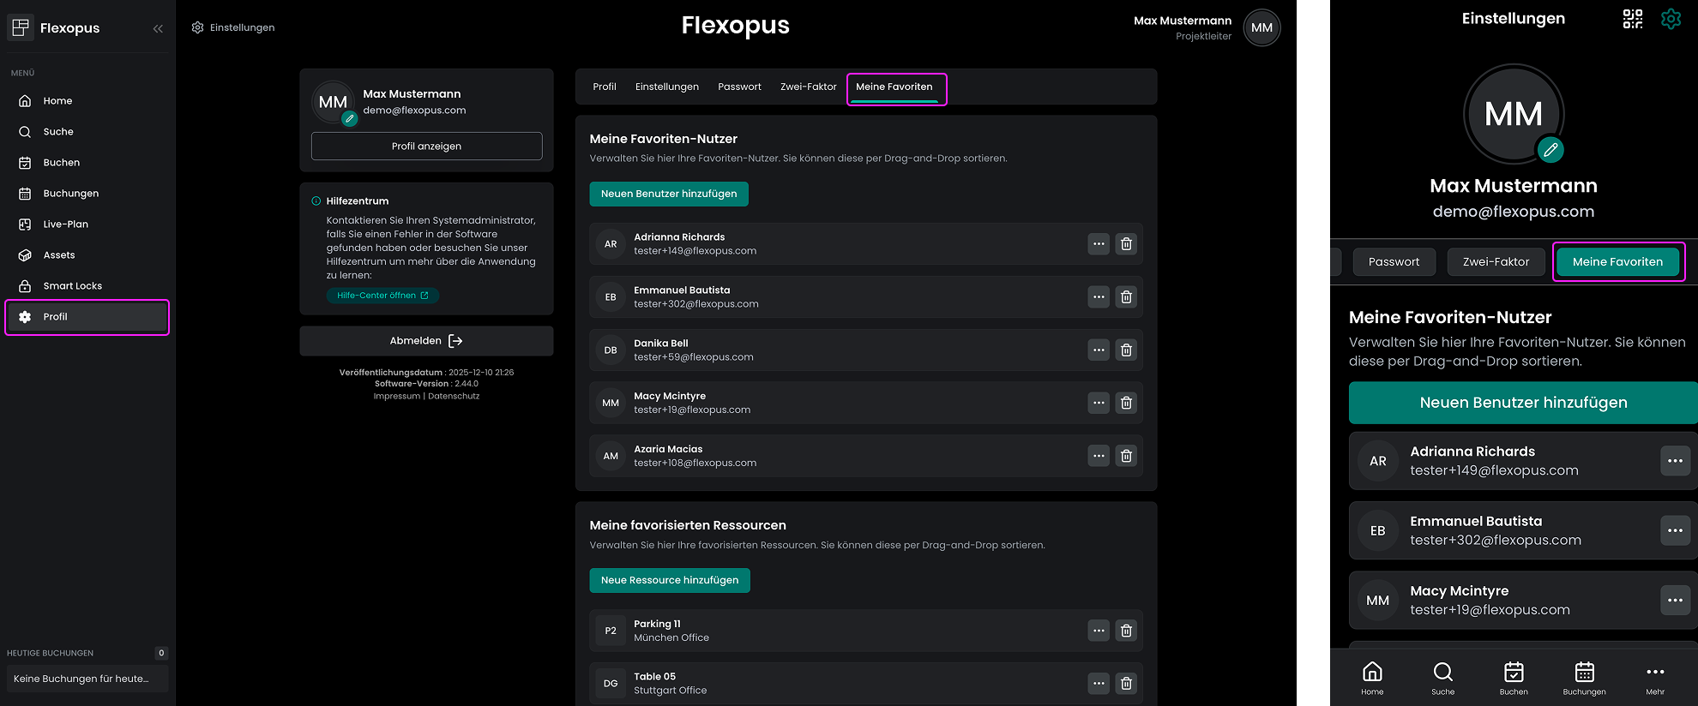Switch to the Zwei-Faktor tab
This screenshot has width=1698, height=706.
(808, 87)
